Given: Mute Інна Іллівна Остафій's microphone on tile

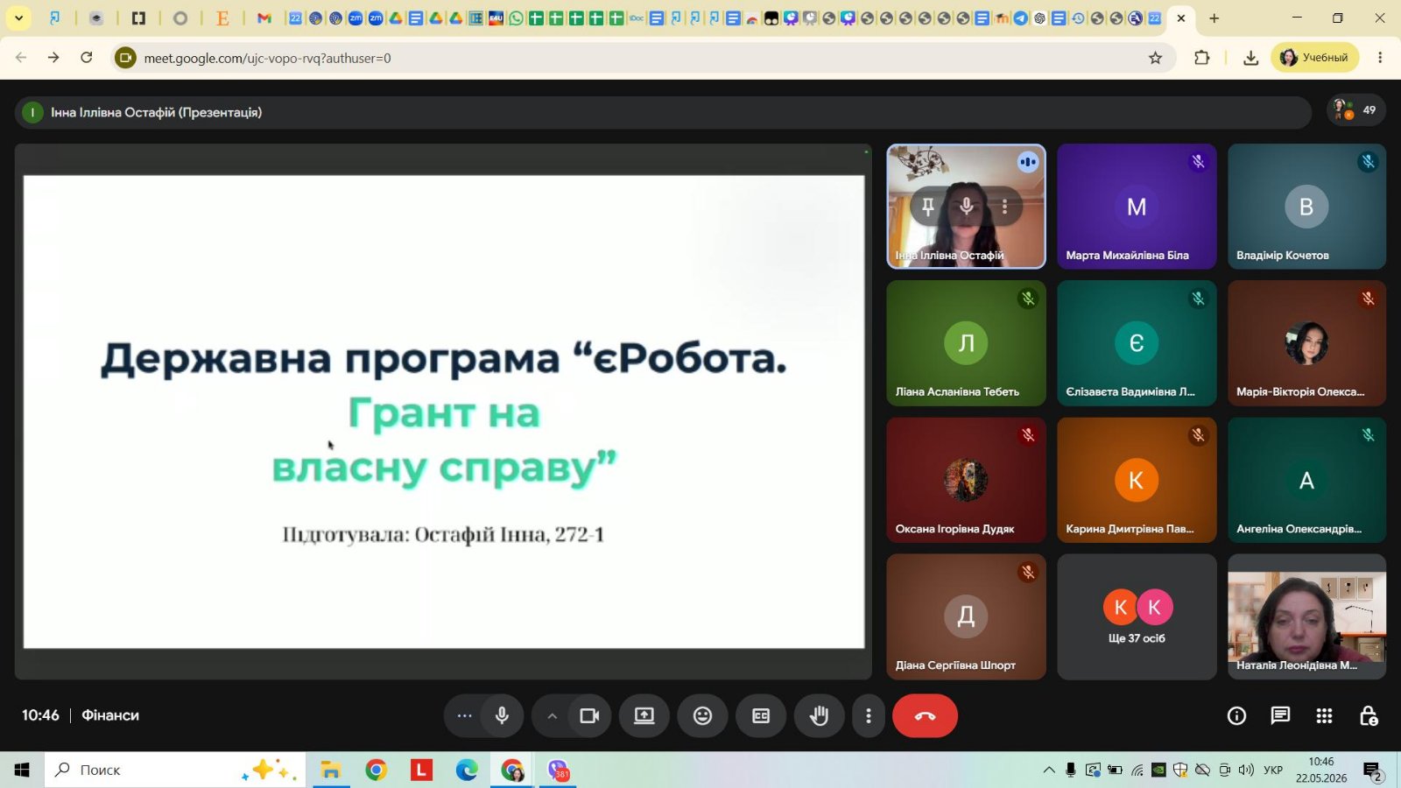Looking at the screenshot, I should pyautogui.click(x=967, y=207).
